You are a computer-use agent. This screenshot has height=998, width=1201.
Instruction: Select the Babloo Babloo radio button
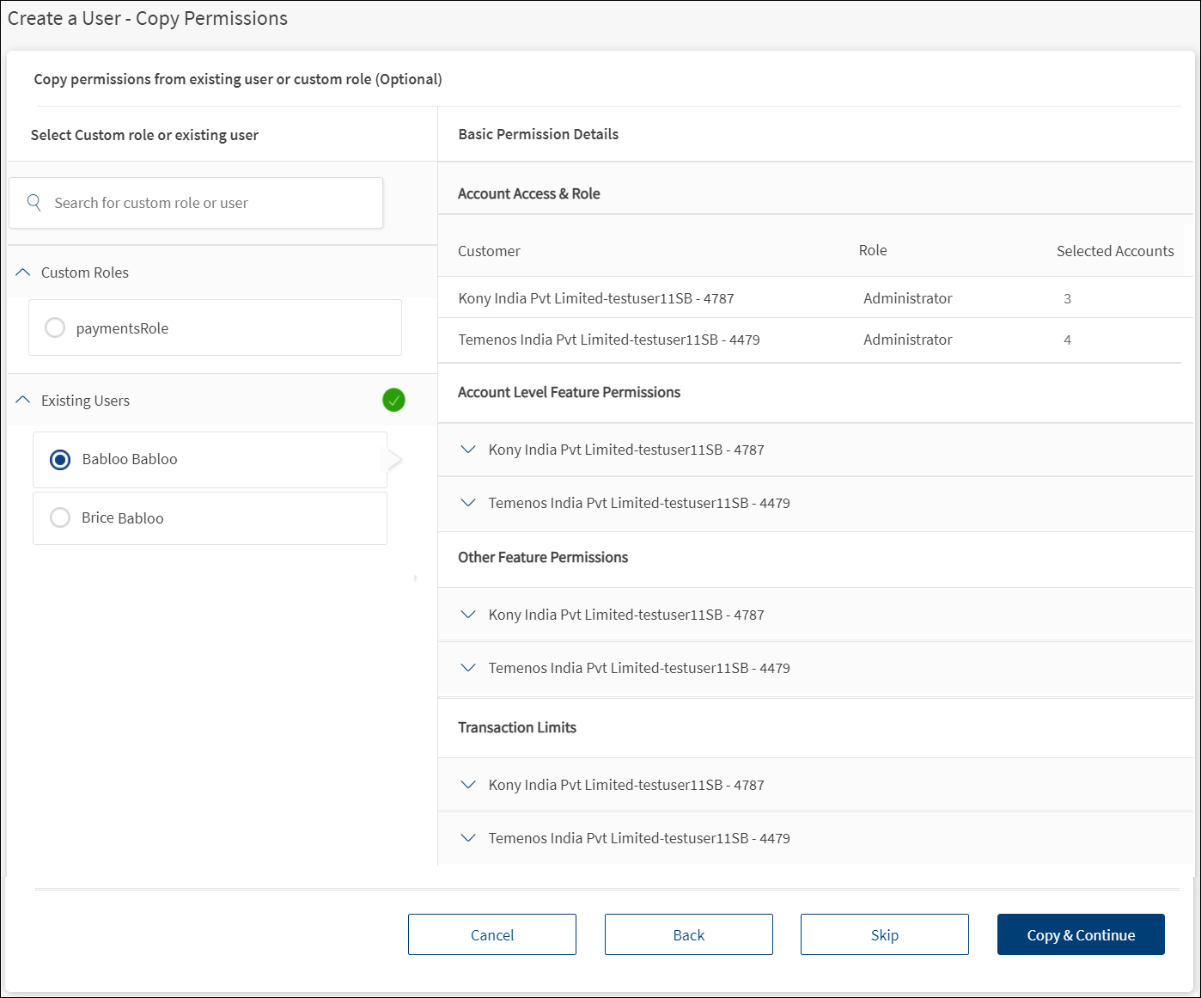tap(60, 460)
